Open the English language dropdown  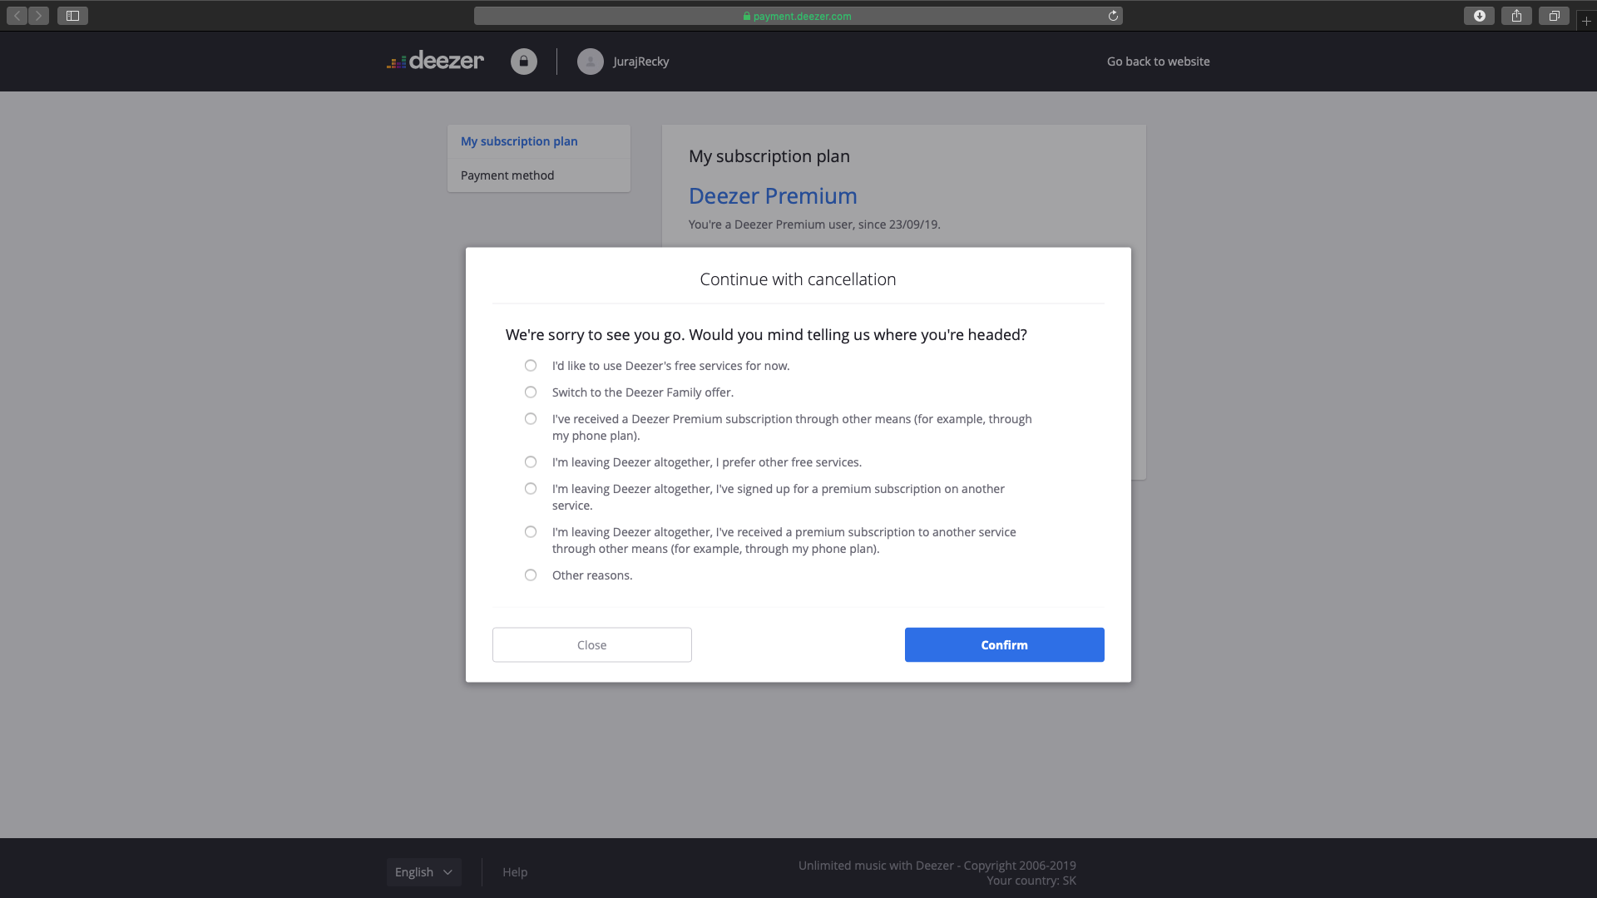(423, 872)
